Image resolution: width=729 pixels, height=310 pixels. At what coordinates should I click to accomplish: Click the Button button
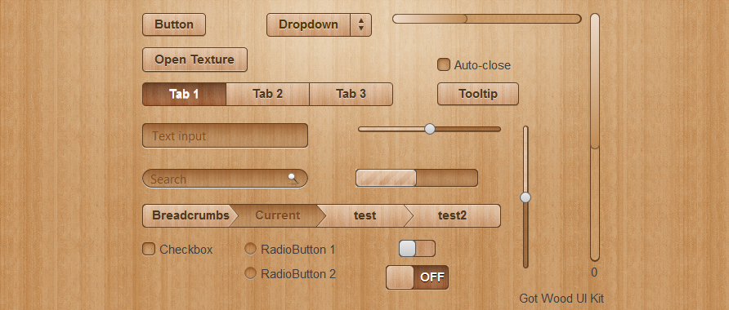pos(174,24)
